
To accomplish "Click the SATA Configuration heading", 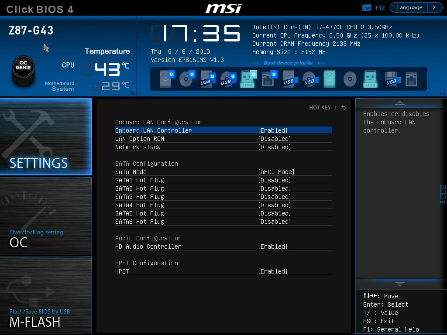I will pyautogui.click(x=147, y=164).
